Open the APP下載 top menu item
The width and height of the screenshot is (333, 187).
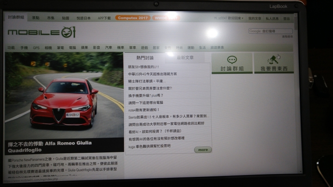[x=104, y=18]
